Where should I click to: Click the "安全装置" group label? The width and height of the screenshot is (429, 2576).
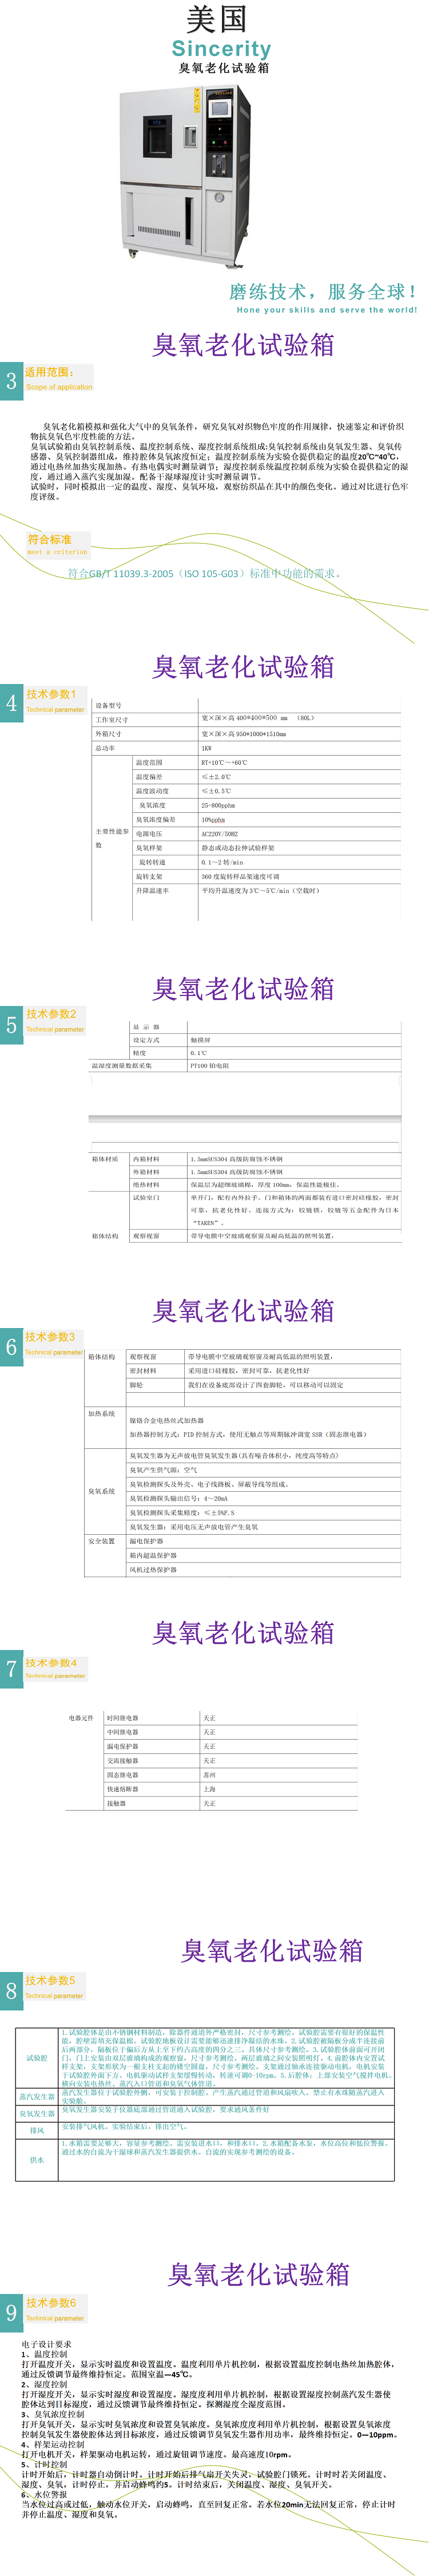click(x=102, y=1541)
